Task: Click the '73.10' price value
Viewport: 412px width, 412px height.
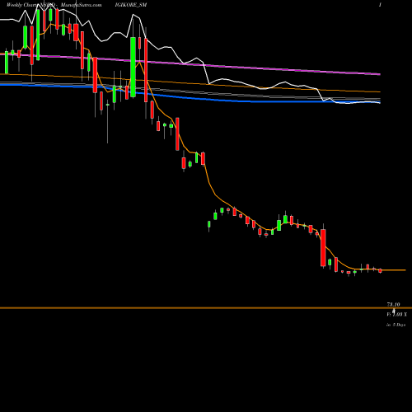Action: click(x=393, y=304)
